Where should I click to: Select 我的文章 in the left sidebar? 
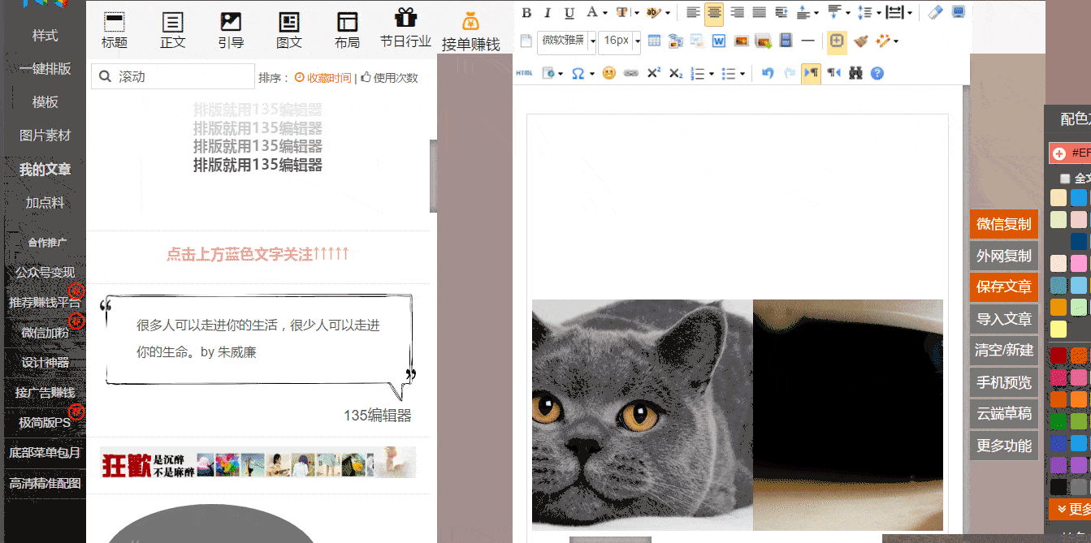point(45,169)
